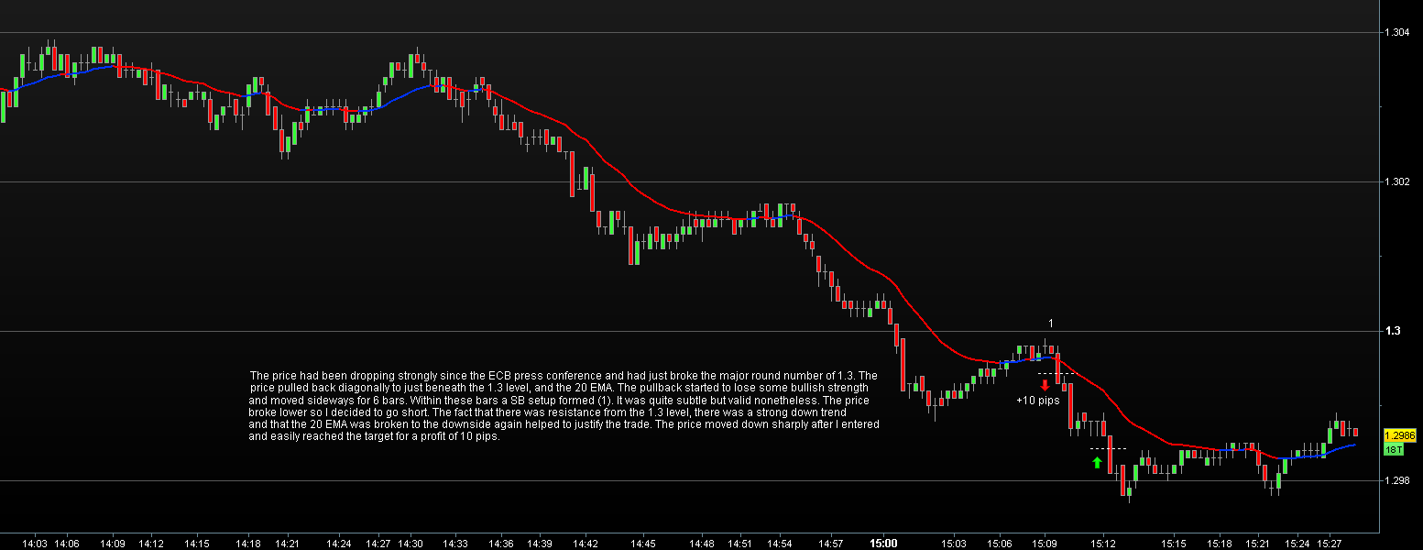The height and width of the screenshot is (550, 1423).
Task: Select the 14:48 time axis label
Action: (x=702, y=544)
